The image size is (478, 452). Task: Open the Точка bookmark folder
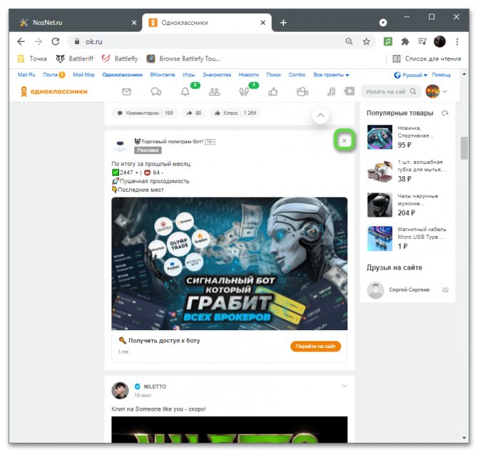coord(32,58)
